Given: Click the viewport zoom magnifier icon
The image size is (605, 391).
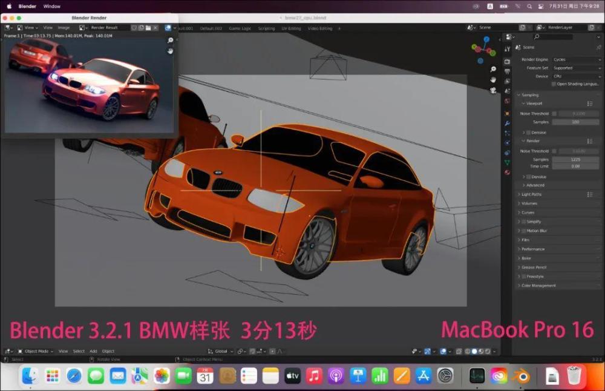Looking at the screenshot, I should point(493,69).
